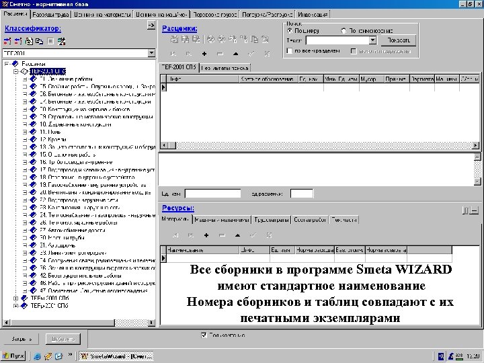Click the third grayed icon in Расценки toolbar
484x363 pixels.
pos(196,39)
